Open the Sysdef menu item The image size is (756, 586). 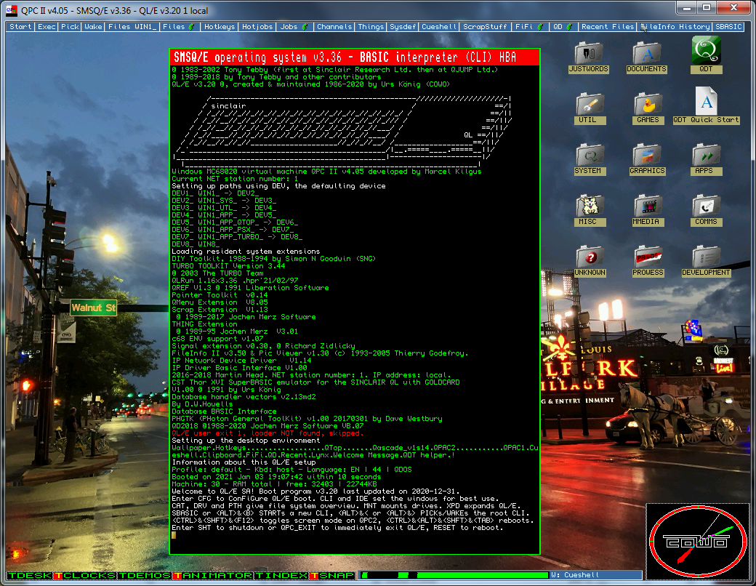(403, 27)
